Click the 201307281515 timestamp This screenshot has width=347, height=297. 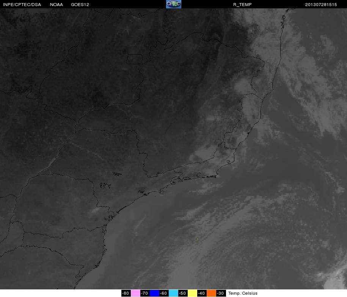click(321, 5)
